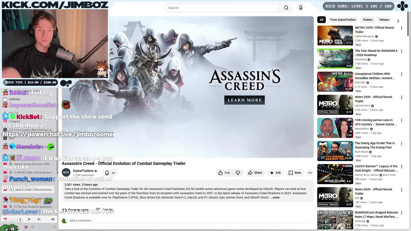The height and width of the screenshot is (231, 411).
Task: Click the title 'The Dating App SCAM That Is Destroying'
Action: pyautogui.click(x=375, y=145)
